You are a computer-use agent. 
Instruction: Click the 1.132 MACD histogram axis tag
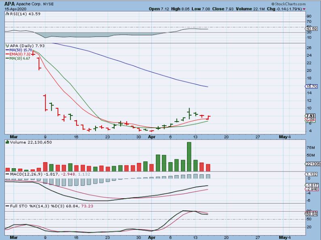click(312, 174)
